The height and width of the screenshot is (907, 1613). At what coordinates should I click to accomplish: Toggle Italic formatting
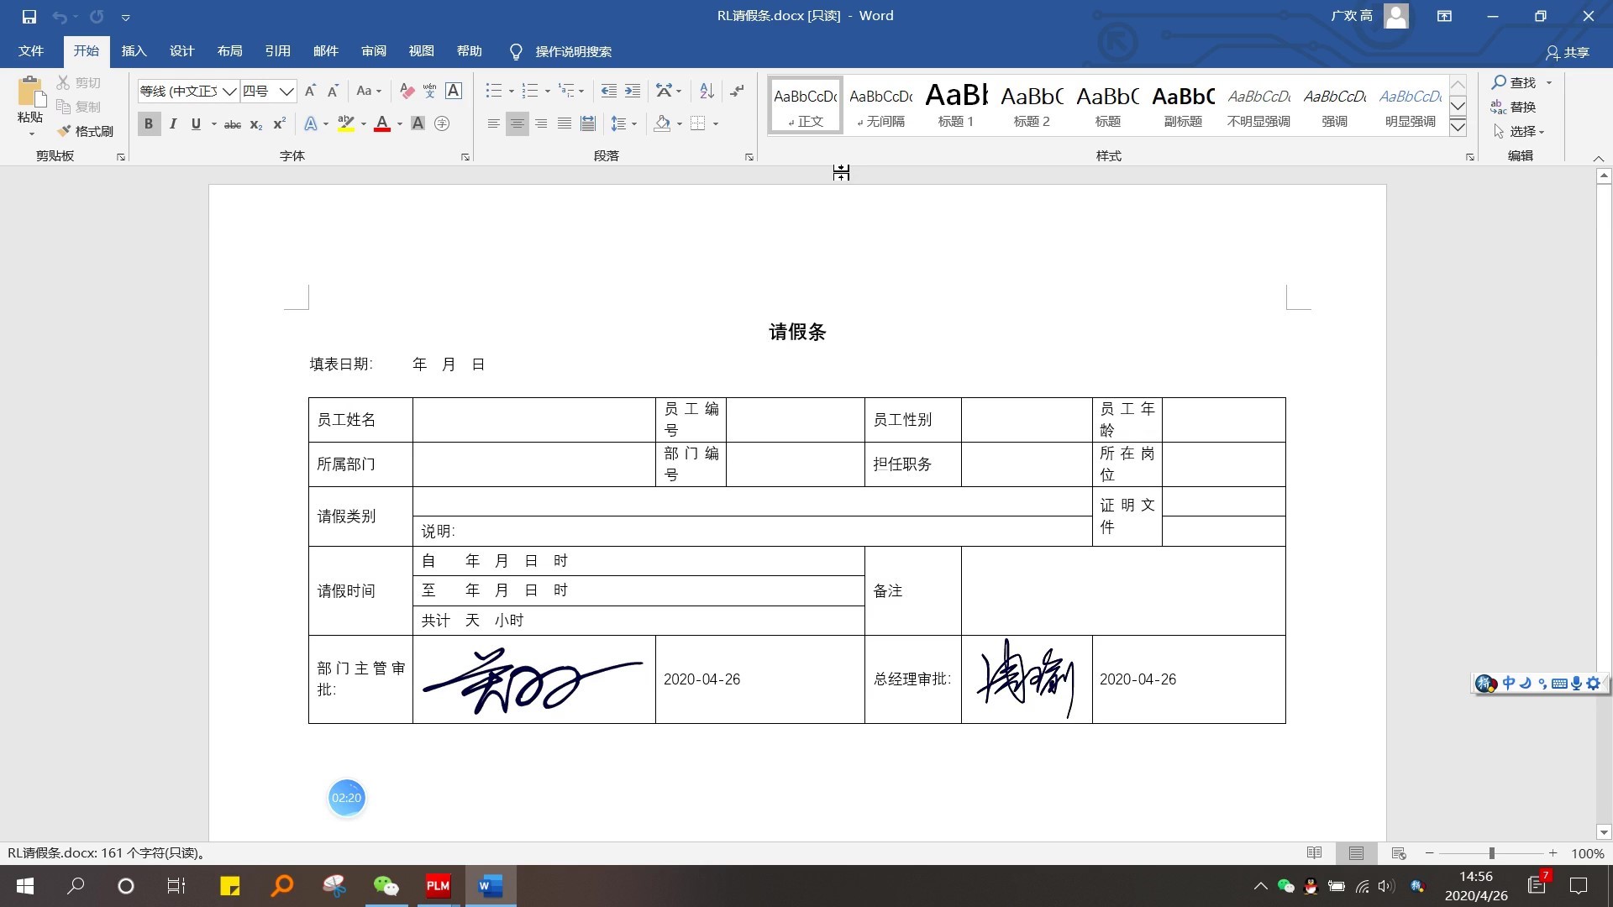point(173,124)
